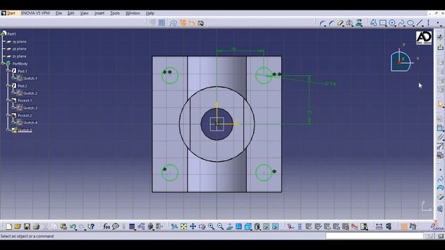
Task: Select the Rectangle sketch tool
Action: click(x=383, y=23)
